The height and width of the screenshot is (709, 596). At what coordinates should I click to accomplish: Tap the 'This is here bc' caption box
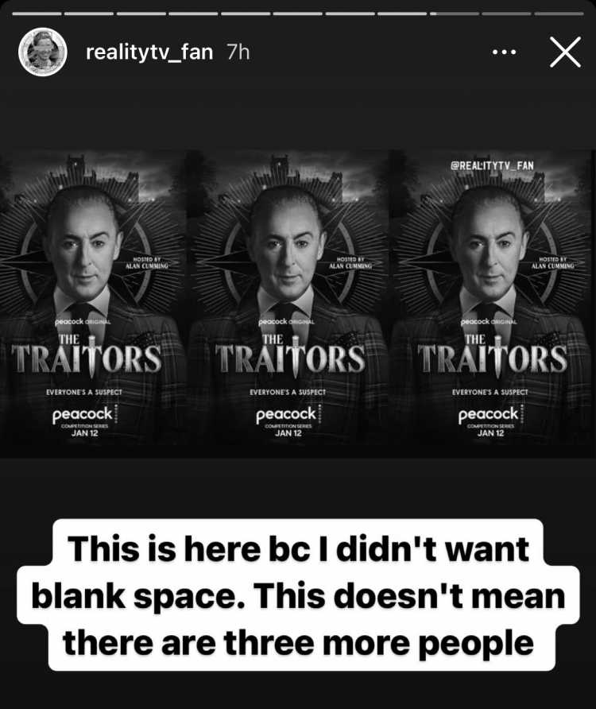(x=298, y=595)
